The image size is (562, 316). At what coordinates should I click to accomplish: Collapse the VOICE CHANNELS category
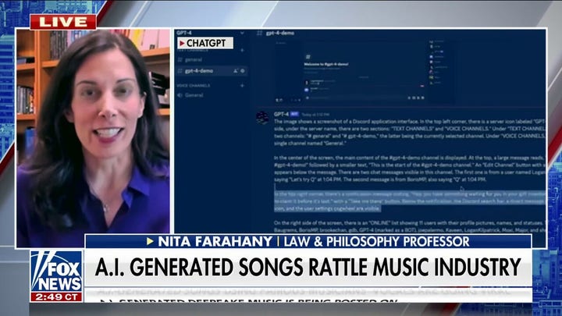point(194,86)
